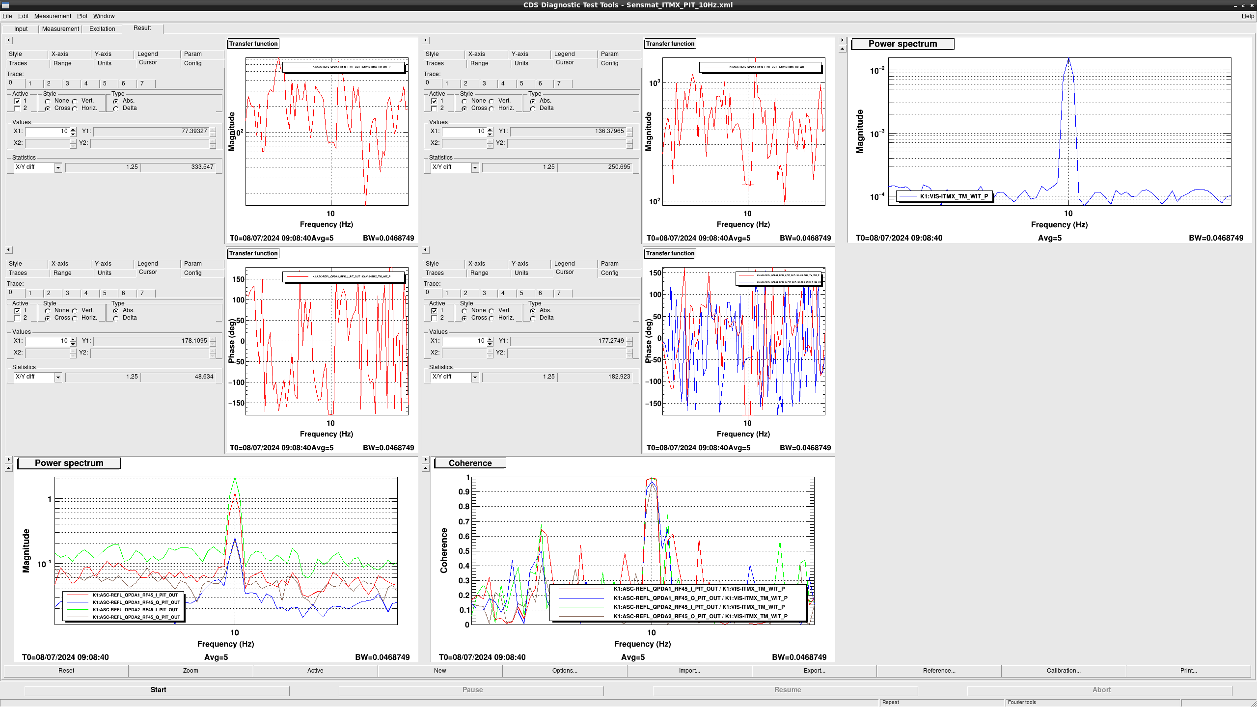This screenshot has height=707, width=1257.
Task: Open Y-axis tab in Y1 136.37965 panel
Action: pyautogui.click(x=519, y=54)
